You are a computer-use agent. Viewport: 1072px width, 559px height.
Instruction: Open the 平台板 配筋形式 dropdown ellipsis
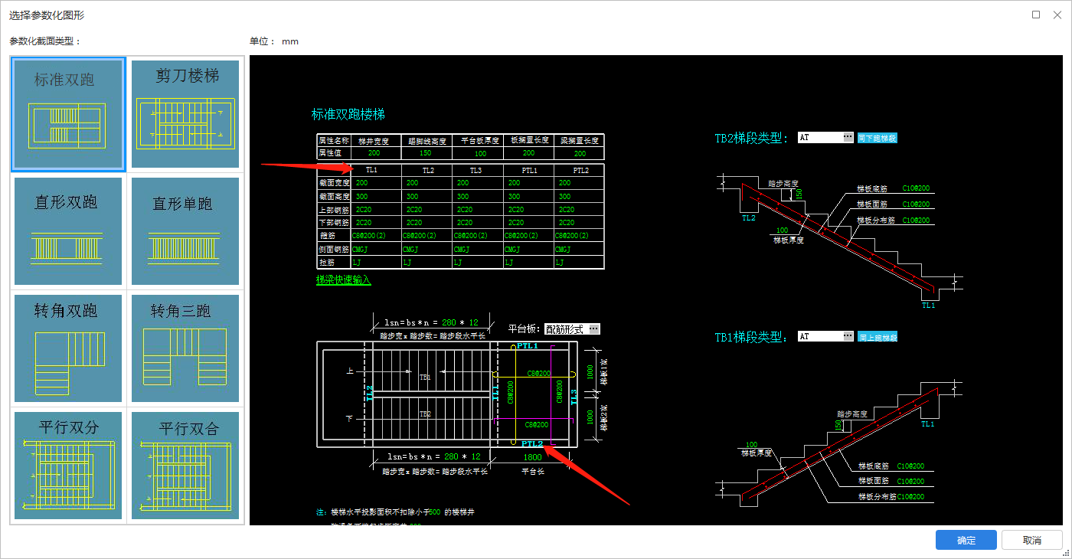[x=594, y=329]
